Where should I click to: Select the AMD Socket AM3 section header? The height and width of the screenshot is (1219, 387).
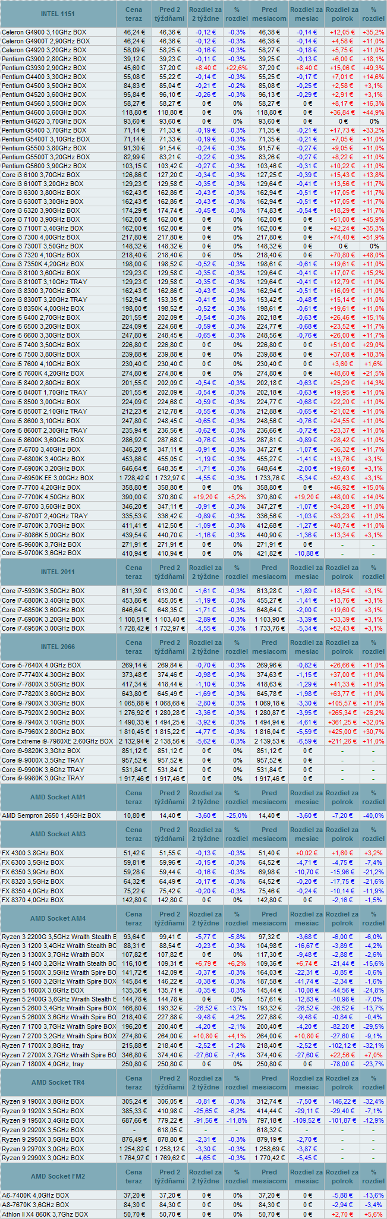click(58, 834)
